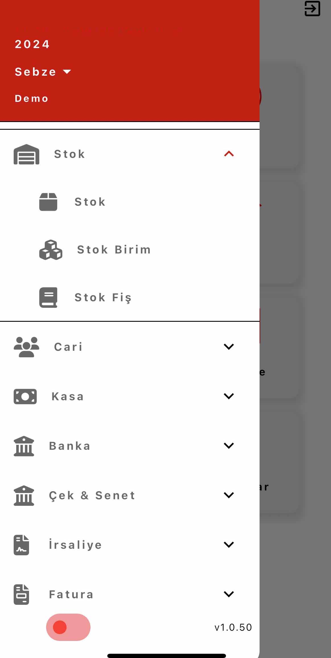The image size is (331, 658).
Task: Expand the Çek & Senet chevron
Action: point(229,495)
